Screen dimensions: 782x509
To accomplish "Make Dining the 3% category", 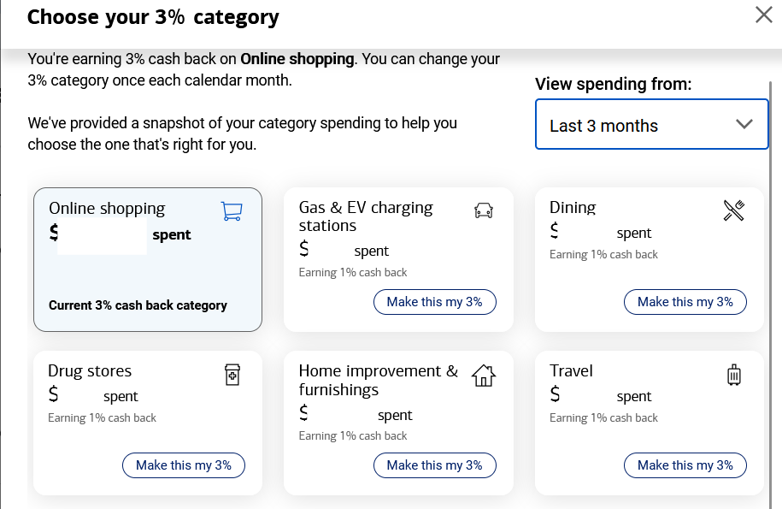I will click(x=685, y=302).
